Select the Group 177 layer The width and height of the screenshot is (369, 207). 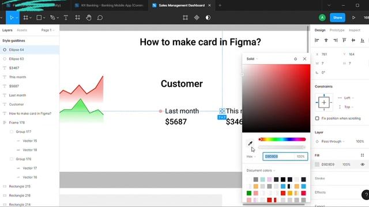(29, 132)
